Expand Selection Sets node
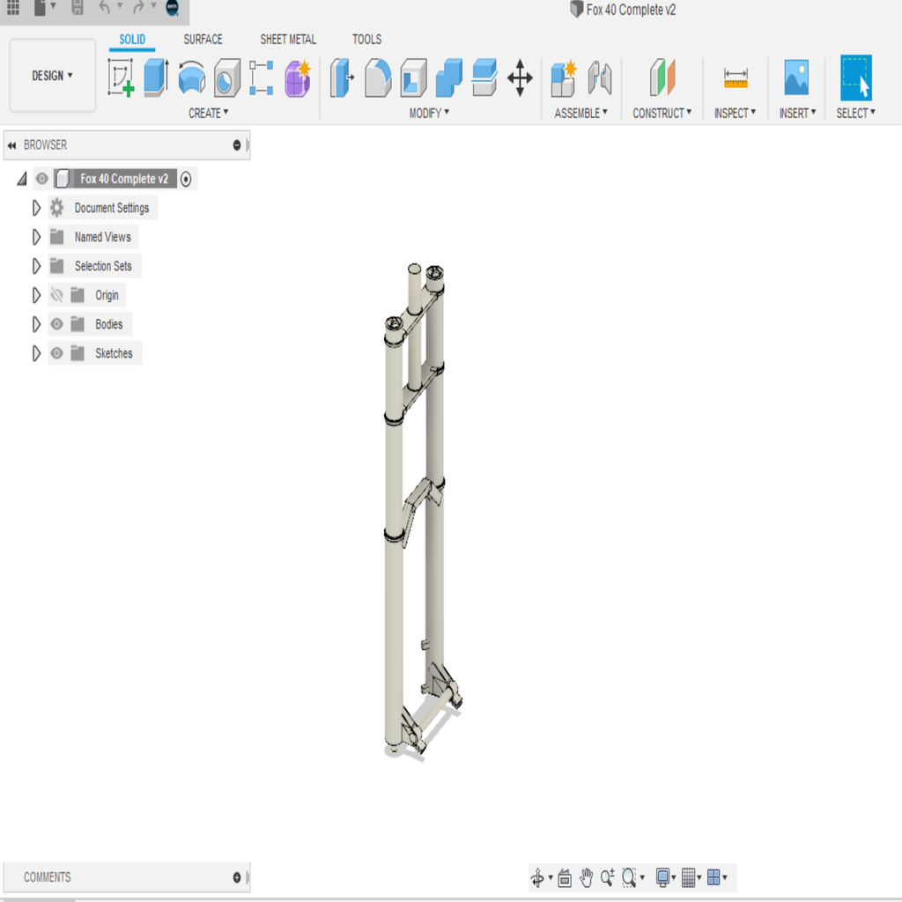 (36, 266)
